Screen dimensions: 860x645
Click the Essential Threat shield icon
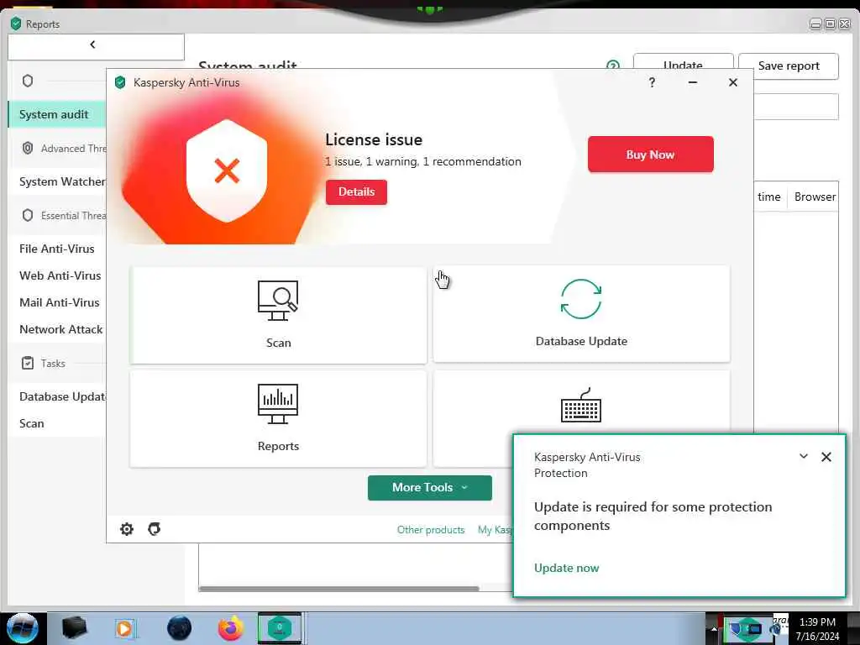click(28, 215)
